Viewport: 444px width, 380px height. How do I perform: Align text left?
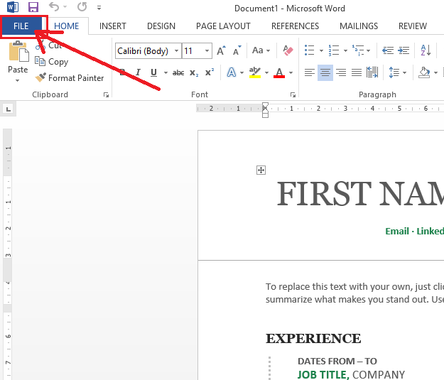(310, 72)
